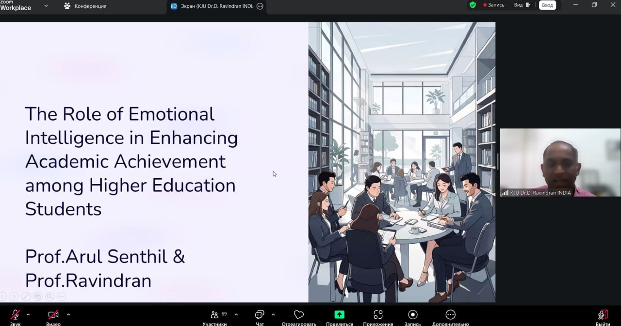621x326 pixels.
Task: Toggle recording with the bottom Запись button
Action: point(412,315)
